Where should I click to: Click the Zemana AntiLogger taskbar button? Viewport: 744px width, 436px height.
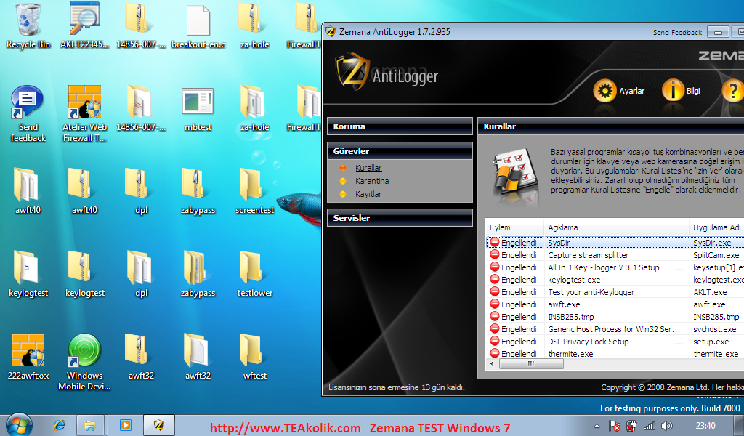point(159,425)
